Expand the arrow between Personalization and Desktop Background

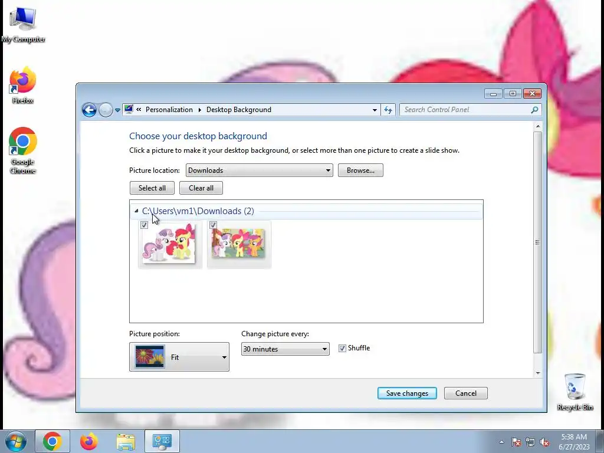[x=199, y=110]
